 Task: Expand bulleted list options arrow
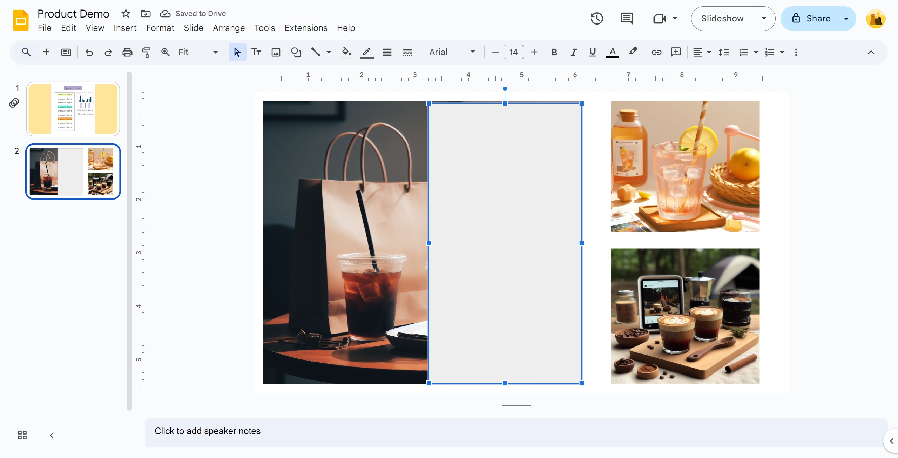pyautogui.click(x=756, y=52)
